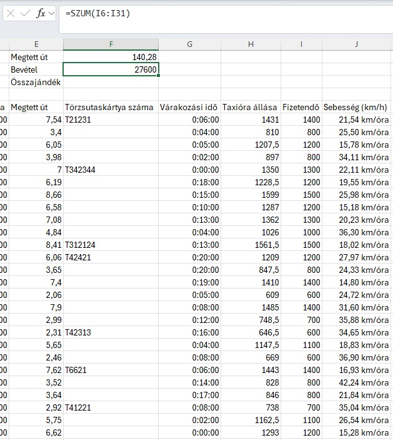Select taximeter value 1599
The height and width of the screenshot is (440, 393).
pos(251,195)
